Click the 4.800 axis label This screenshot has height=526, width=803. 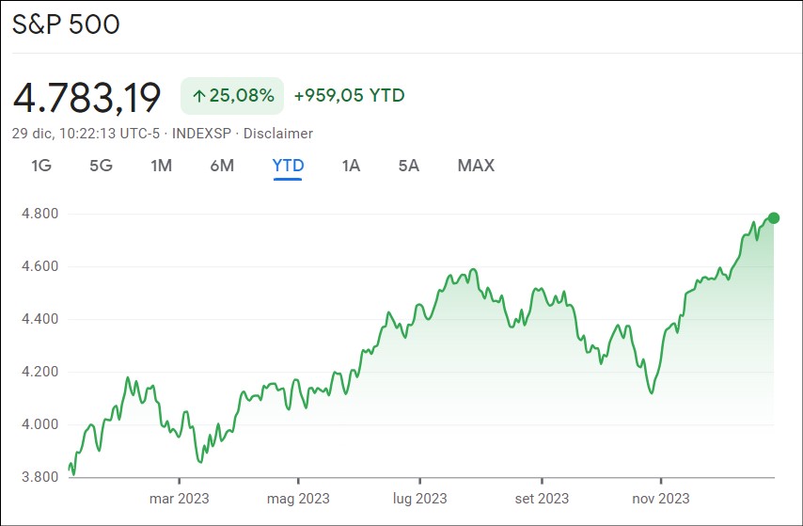tap(39, 214)
